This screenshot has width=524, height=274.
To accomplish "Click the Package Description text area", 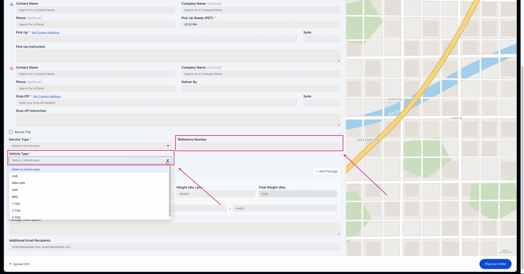I will click(x=175, y=229).
